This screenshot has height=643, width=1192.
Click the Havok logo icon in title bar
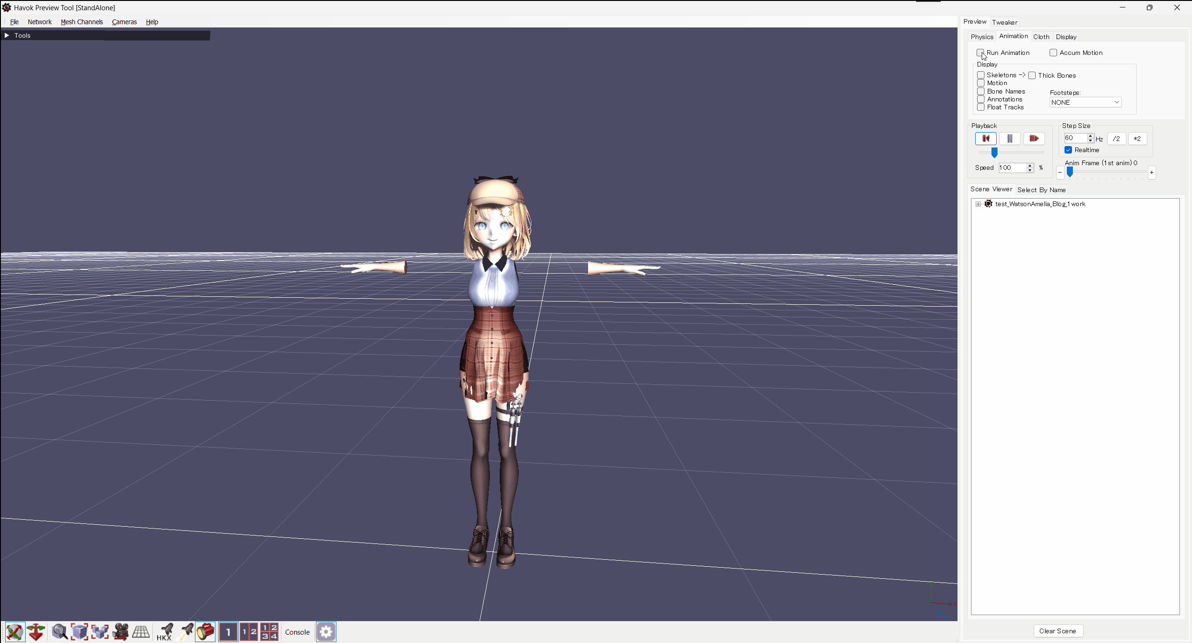pyautogui.click(x=7, y=7)
